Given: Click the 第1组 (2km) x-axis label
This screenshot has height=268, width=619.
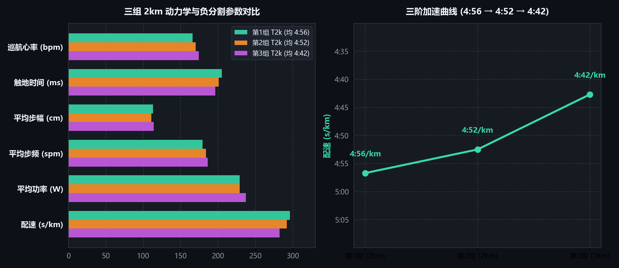Looking at the screenshot, I should pos(365,256).
